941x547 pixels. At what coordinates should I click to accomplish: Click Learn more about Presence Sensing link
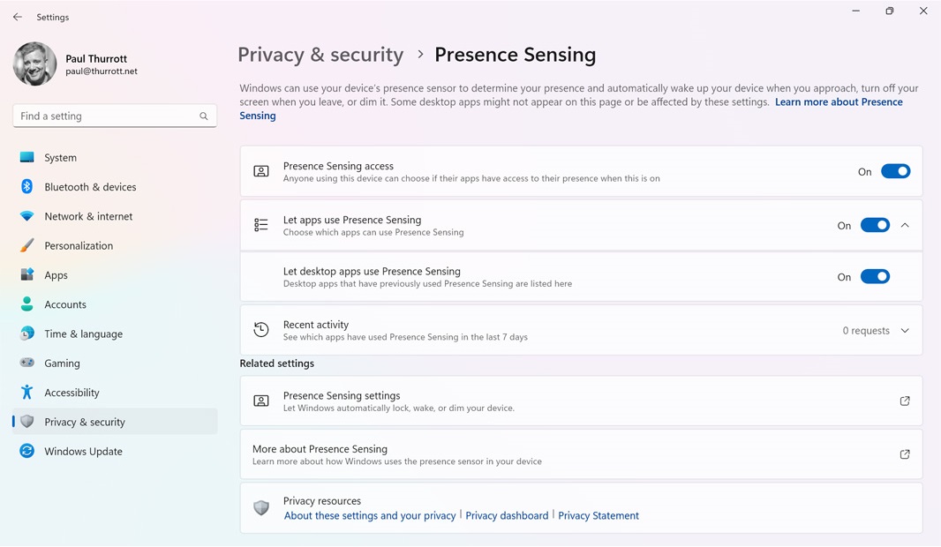[x=838, y=102]
